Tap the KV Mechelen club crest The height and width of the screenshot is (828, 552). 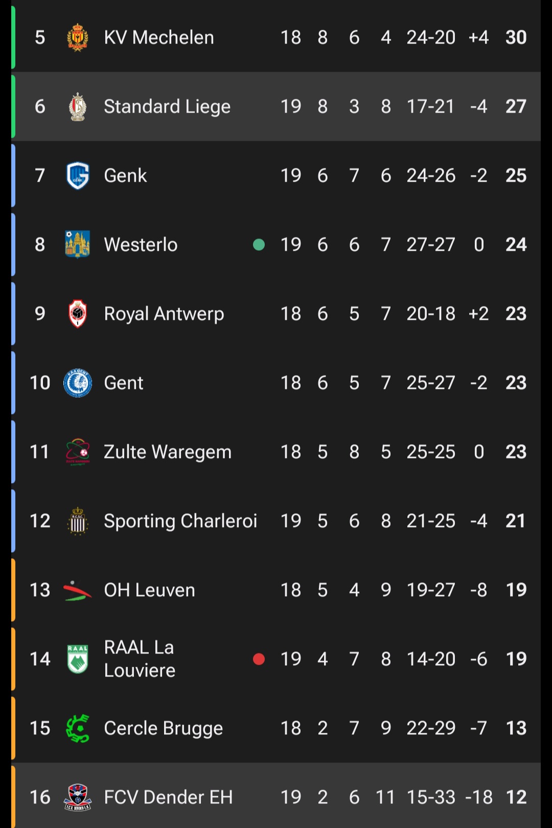pyautogui.click(x=78, y=37)
